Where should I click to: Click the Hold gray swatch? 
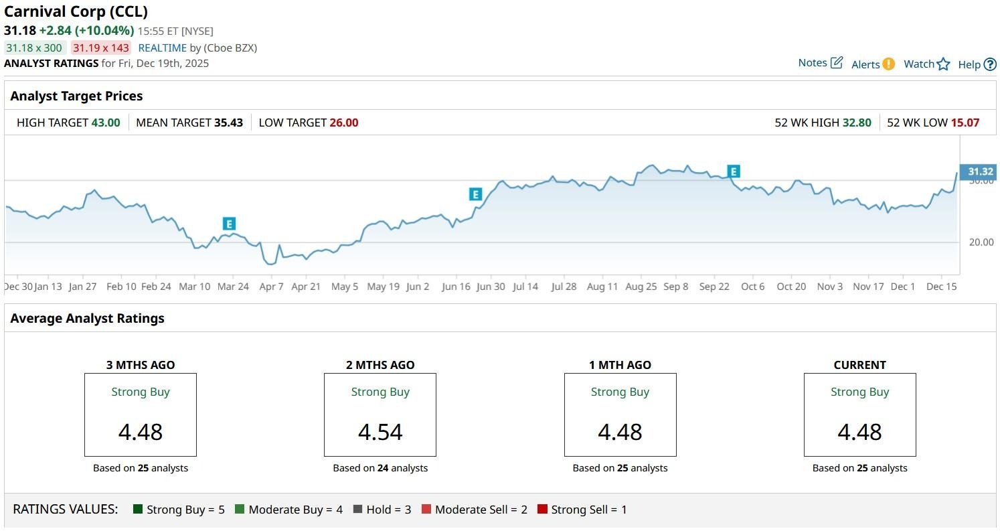pos(357,510)
